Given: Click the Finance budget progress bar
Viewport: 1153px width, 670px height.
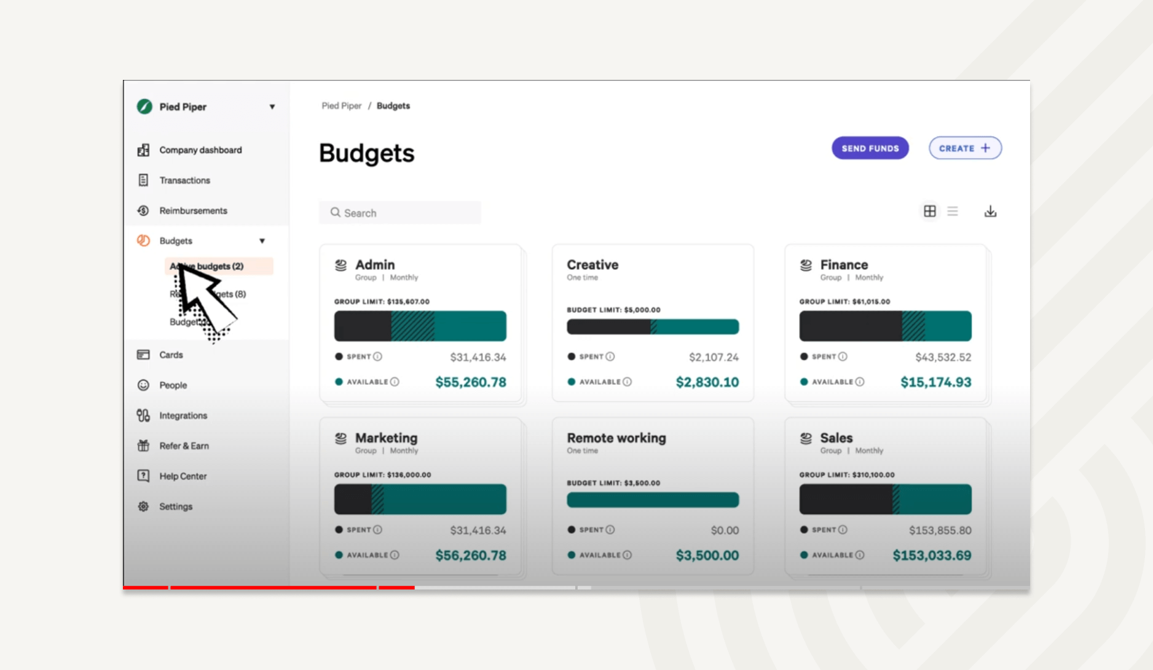Looking at the screenshot, I should pos(886,326).
